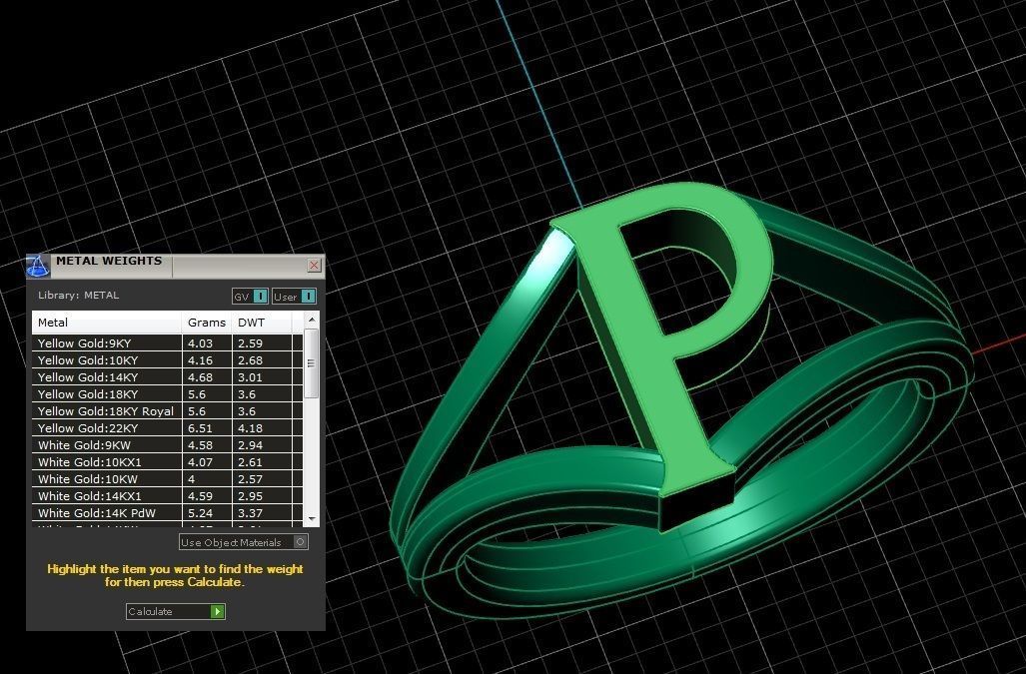The width and height of the screenshot is (1026, 674).
Task: Sort by the Metal column header
Action: click(x=107, y=323)
